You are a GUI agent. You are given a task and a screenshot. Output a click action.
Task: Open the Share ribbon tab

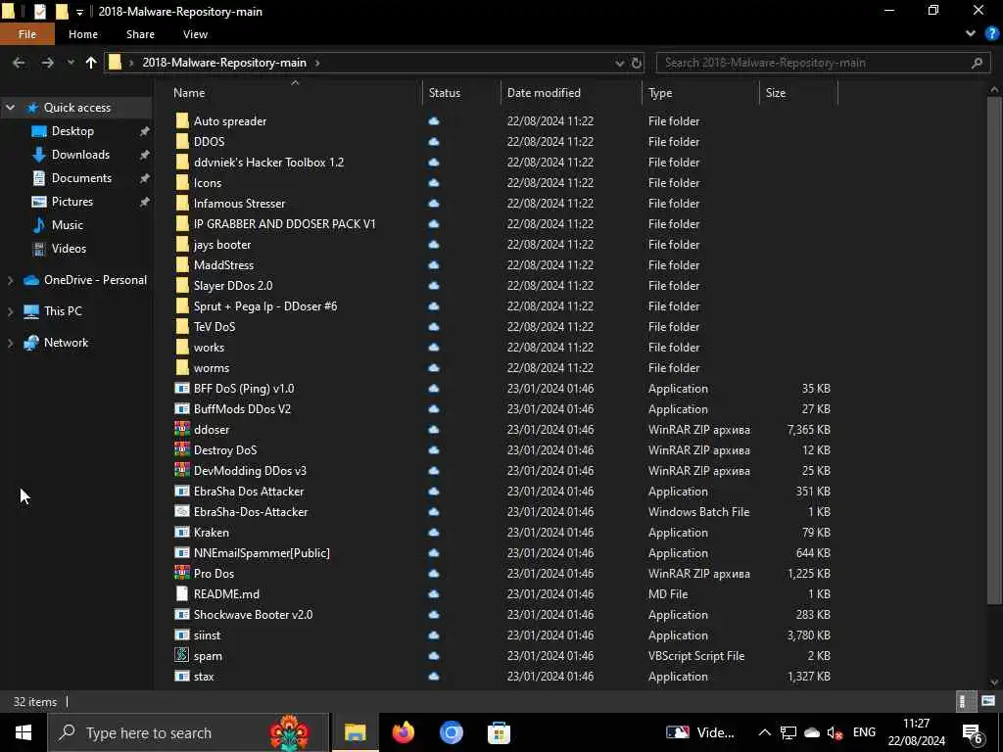pyautogui.click(x=140, y=34)
